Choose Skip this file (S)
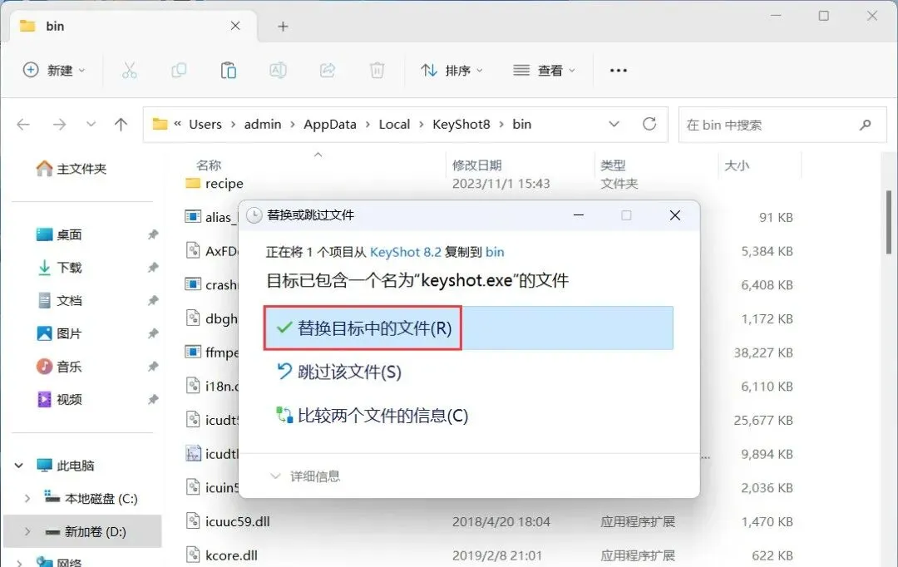Screen dimensions: 898x567 click(x=339, y=372)
